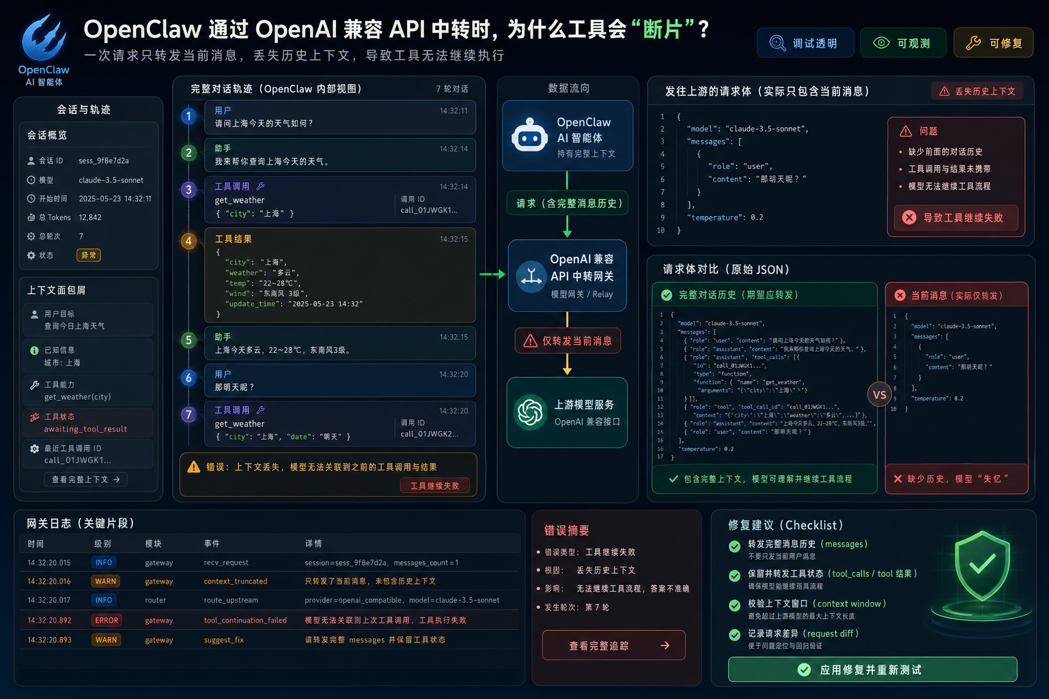Click session ID sess_9f8e7d2a
The image size is (1049, 699).
pyautogui.click(x=104, y=160)
